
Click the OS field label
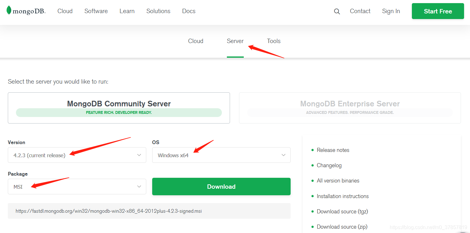(x=156, y=142)
